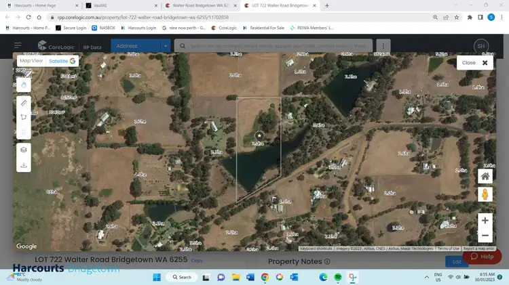Open a new browser tab
The width and height of the screenshot is (509, 285).
pos(327,5)
